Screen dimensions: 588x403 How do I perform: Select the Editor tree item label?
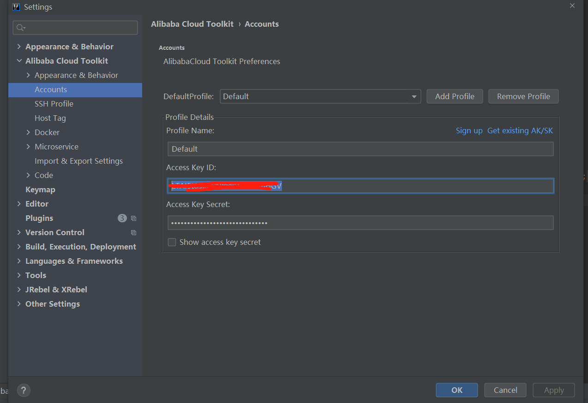pyautogui.click(x=37, y=204)
